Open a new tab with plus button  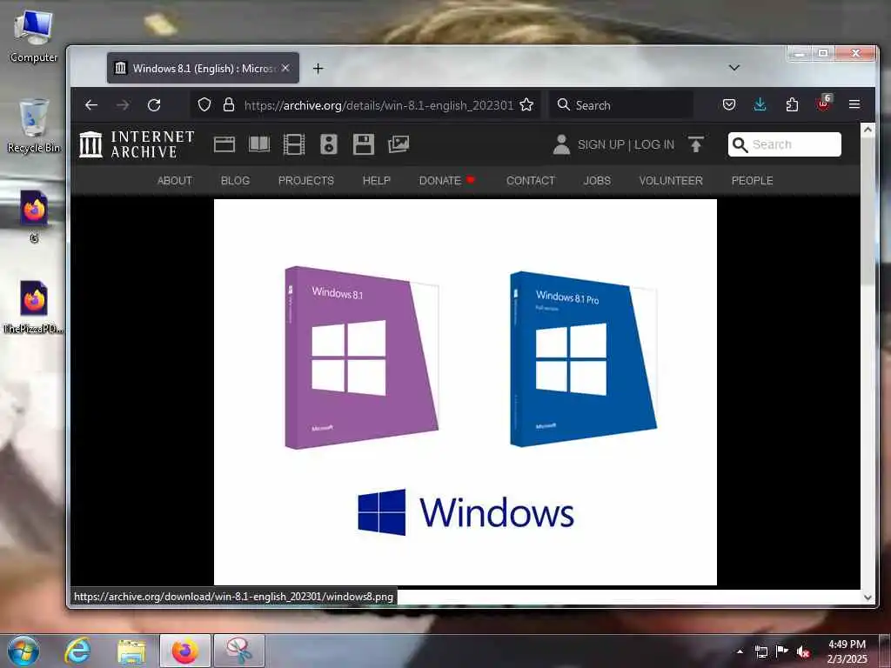318,68
